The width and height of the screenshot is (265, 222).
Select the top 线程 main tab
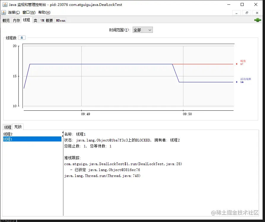point(26,20)
